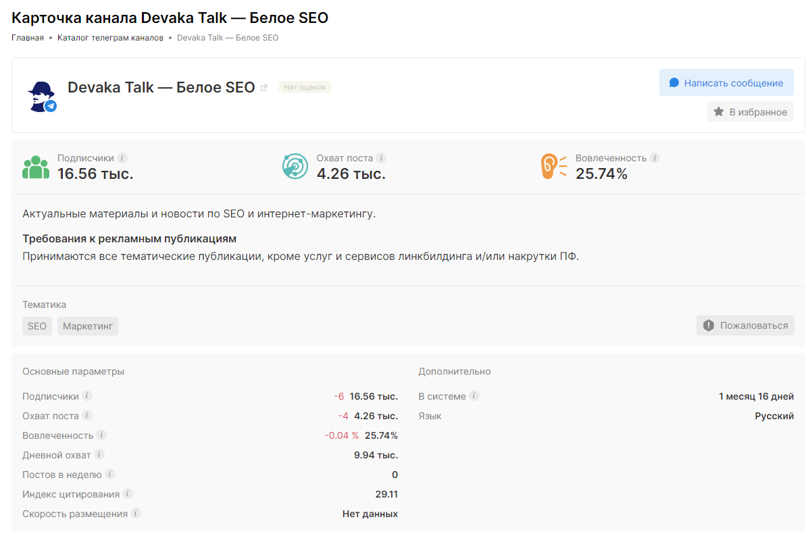Click info icon beside В системе
Image resolution: width=812 pixels, height=534 pixels.
coord(474,396)
